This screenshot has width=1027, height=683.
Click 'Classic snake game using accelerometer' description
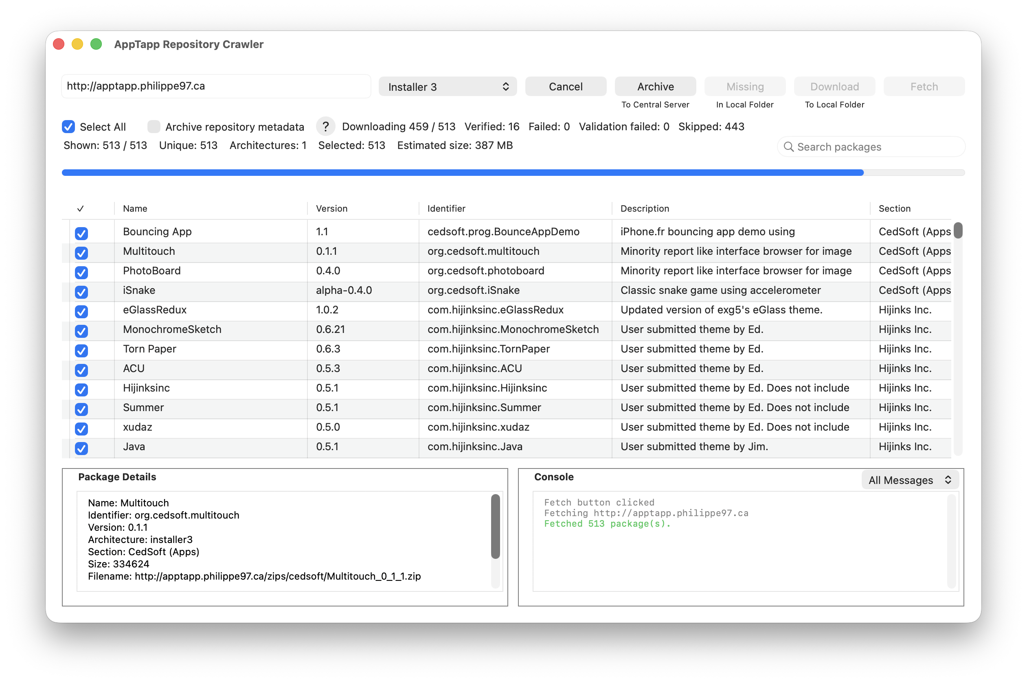tap(721, 291)
